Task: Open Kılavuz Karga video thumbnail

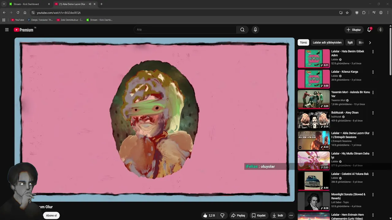Action: [x=314, y=79]
